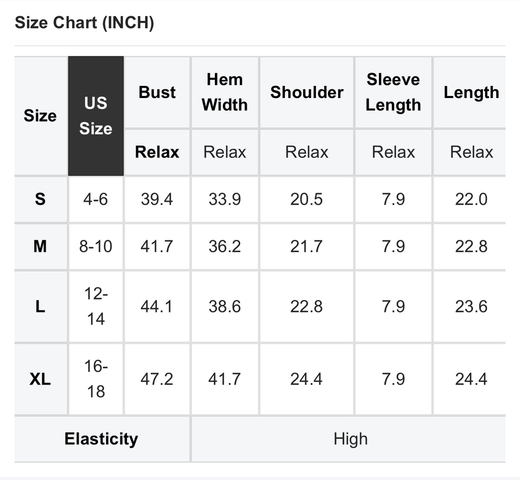Screen dimensions: 520x480
Task: Click the Size Chart (INCH) heading
Action: pyautogui.click(x=84, y=23)
